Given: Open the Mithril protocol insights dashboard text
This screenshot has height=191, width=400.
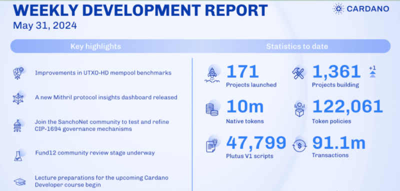Looking at the screenshot, I should (106, 97).
